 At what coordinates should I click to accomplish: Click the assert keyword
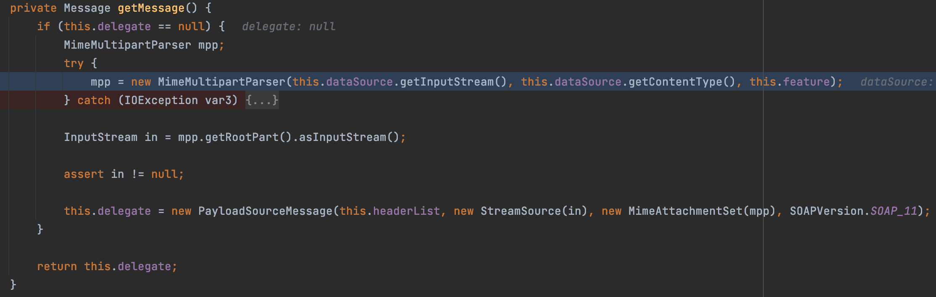(x=84, y=174)
